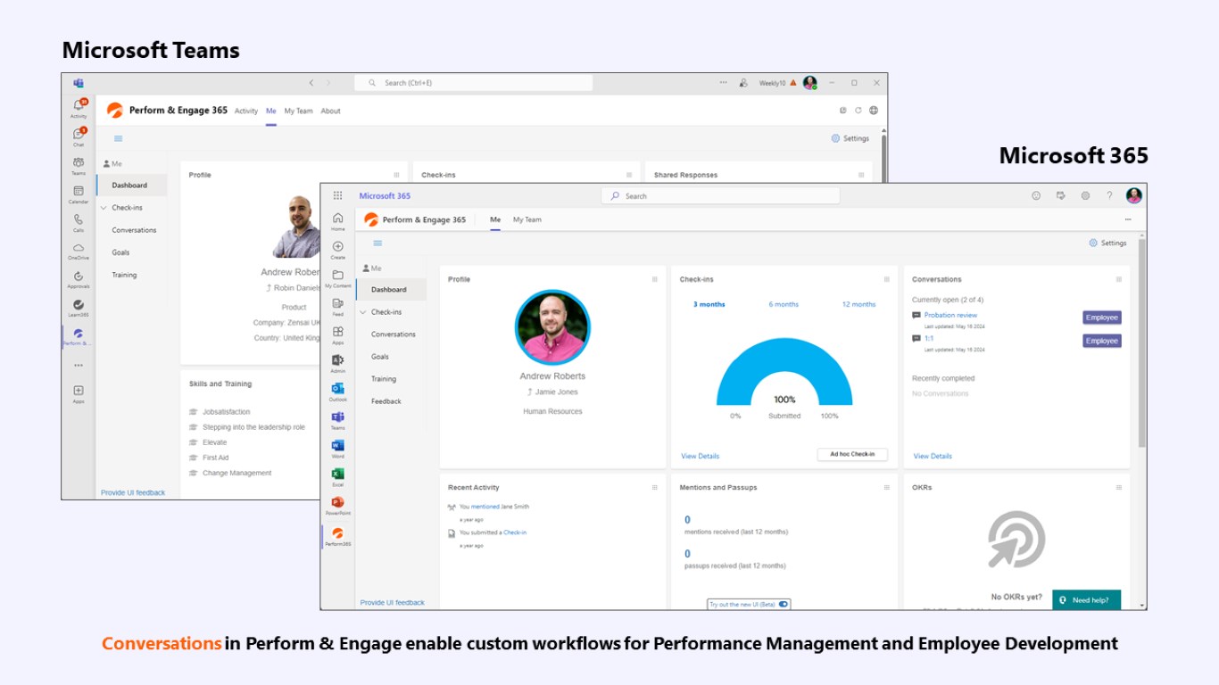The image size is (1219, 685).
Task: Open Perform365 in the Microsoft 365 rail
Action: tap(337, 536)
